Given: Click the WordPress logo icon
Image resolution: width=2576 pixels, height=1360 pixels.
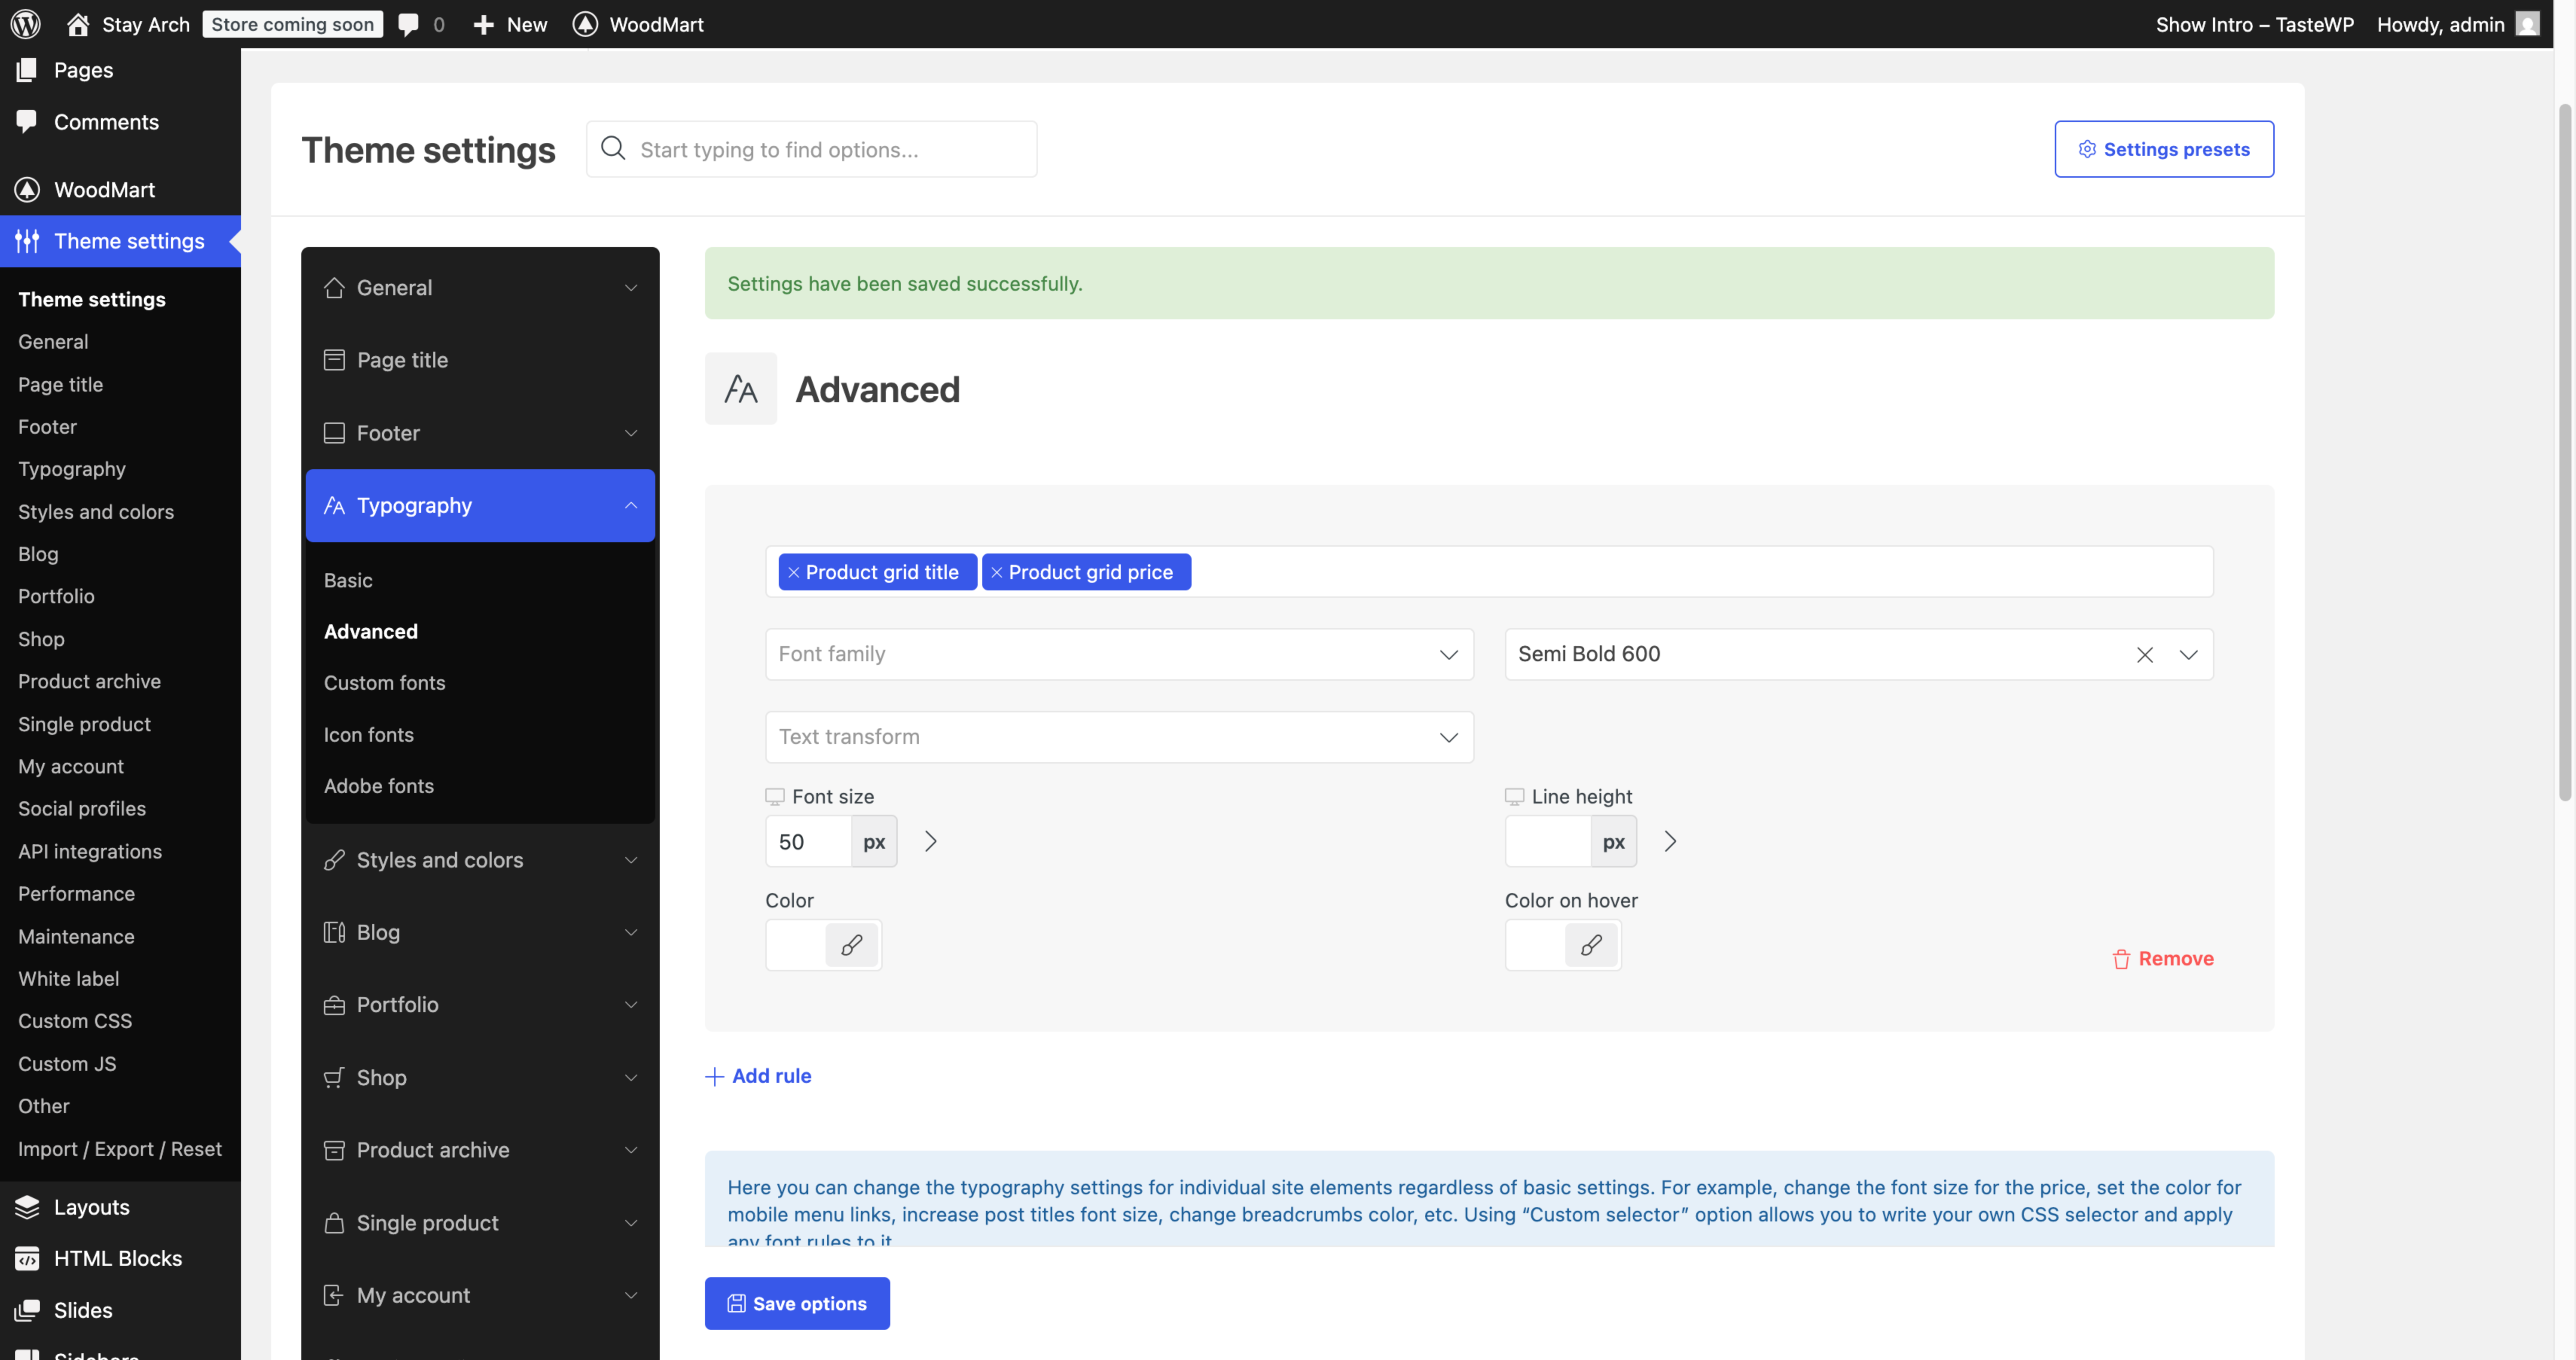Looking at the screenshot, I should pyautogui.click(x=26, y=24).
